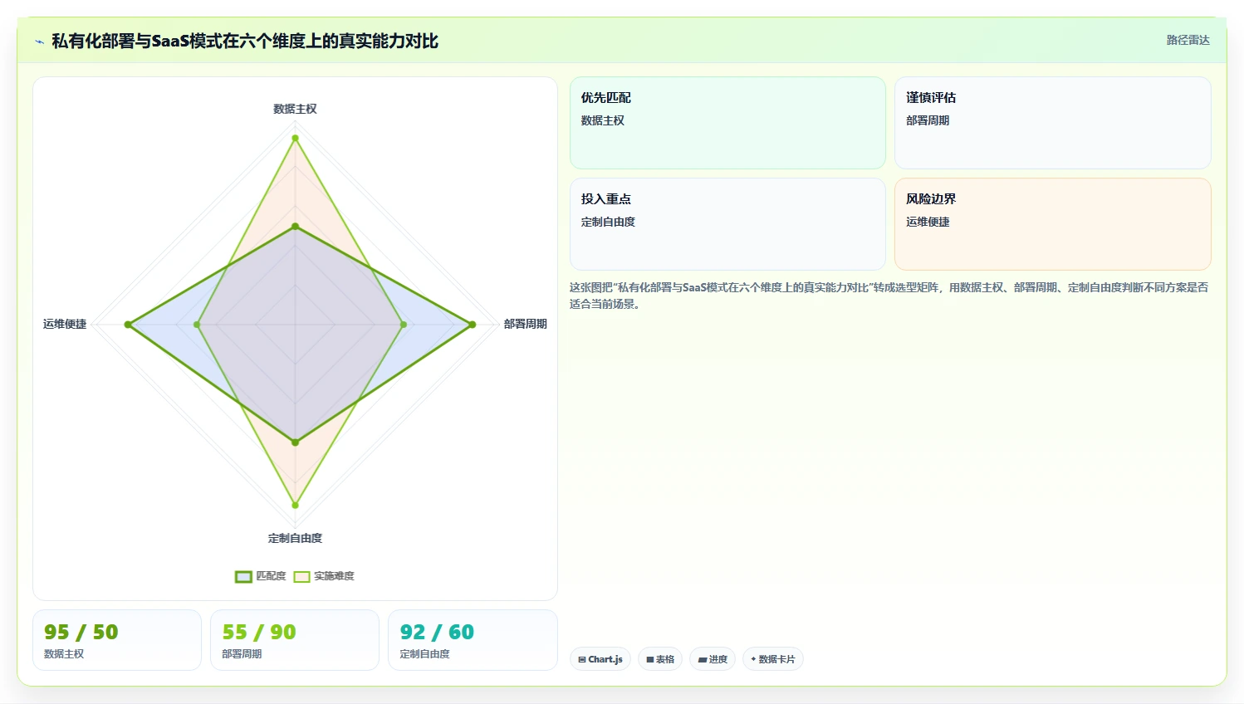
Task: Click the page title 私有化部署与SaaS模式 heading
Action: (245, 41)
